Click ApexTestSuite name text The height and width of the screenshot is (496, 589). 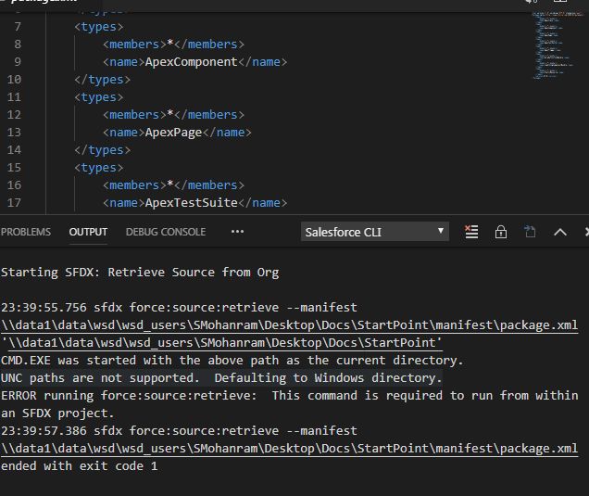tap(191, 203)
